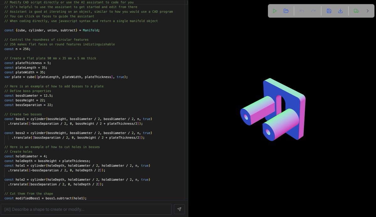Viewport: 376px width, 217px height.
Task: Click the line 'const n = 256;'
Action: pyautogui.click(x=18, y=49)
